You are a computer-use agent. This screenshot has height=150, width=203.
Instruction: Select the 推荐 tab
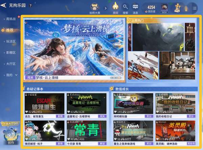pos(10,30)
